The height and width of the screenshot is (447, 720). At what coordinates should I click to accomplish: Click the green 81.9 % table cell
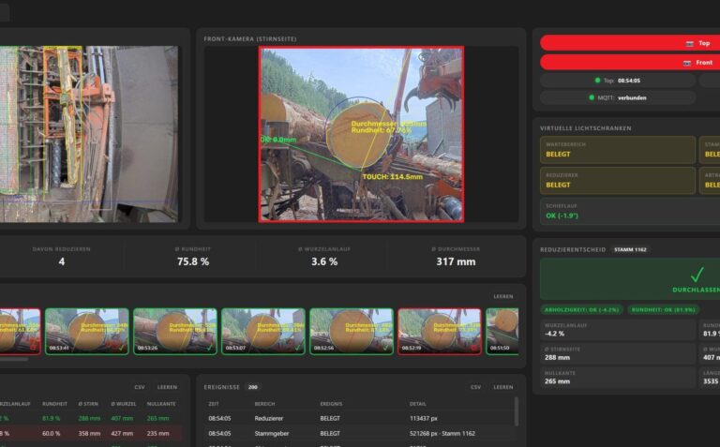click(x=51, y=419)
